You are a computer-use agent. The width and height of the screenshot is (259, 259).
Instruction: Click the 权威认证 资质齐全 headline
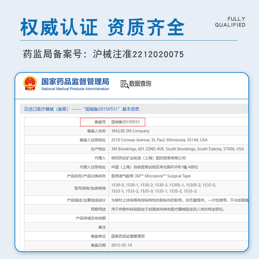click(102, 27)
